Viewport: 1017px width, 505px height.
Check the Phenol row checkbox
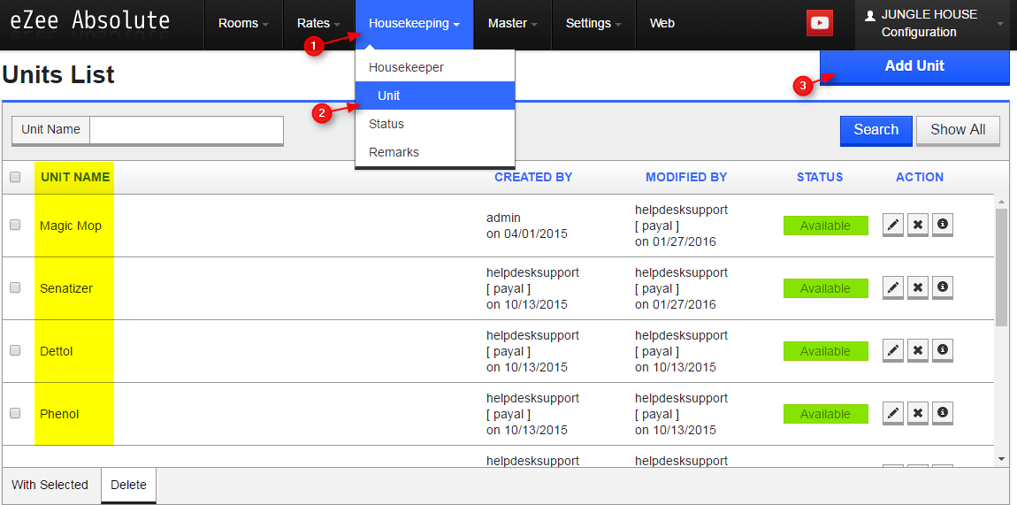pos(15,413)
